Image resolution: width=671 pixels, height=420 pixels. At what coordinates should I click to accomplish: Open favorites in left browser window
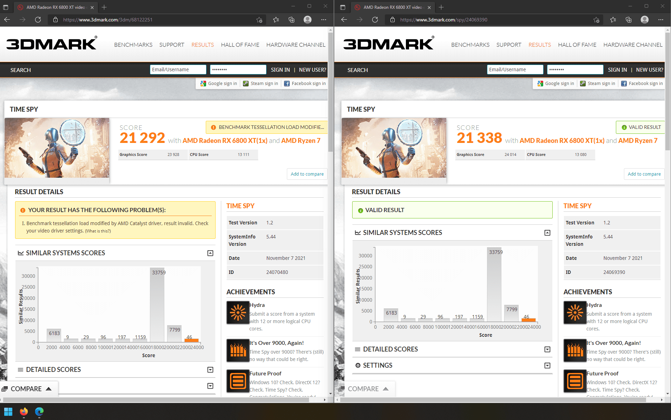[x=276, y=20]
